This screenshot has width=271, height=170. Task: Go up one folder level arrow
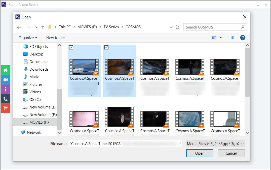click(x=43, y=27)
